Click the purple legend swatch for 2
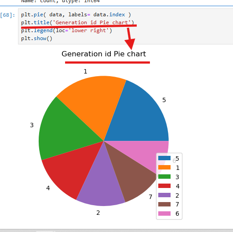This screenshot has width=233, height=232. coord(164,195)
